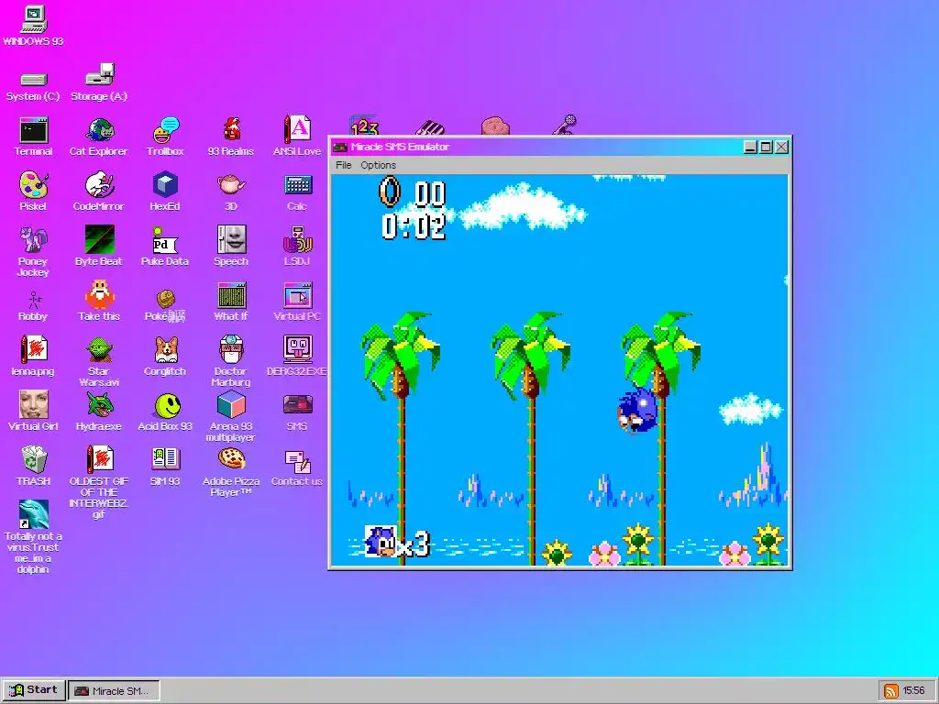Click the Sonic lives counter x3
939x704 pixels.
(398, 543)
